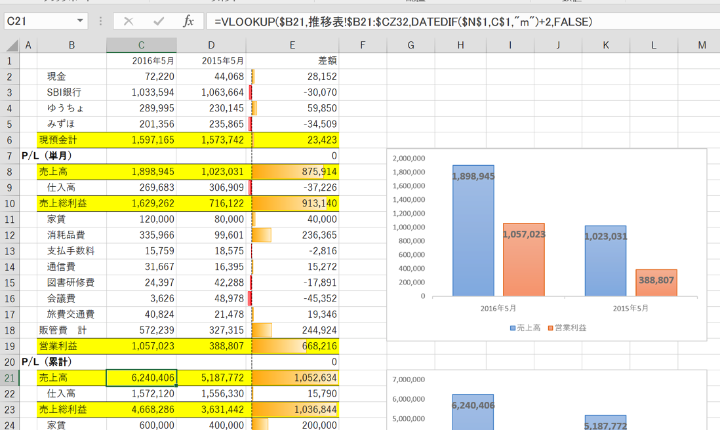Click the confirm checkmark formula bar icon
Viewport: 720px width, 430px height.
pos(159,21)
